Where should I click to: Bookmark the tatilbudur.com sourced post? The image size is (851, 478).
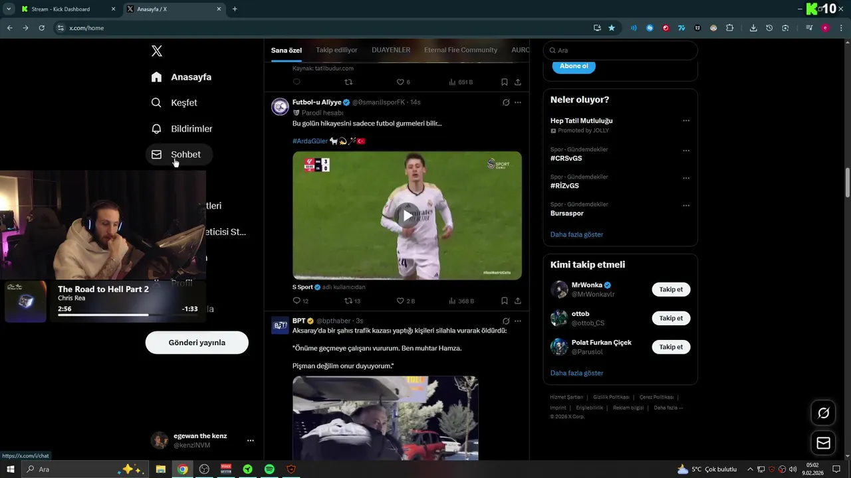[x=505, y=82]
